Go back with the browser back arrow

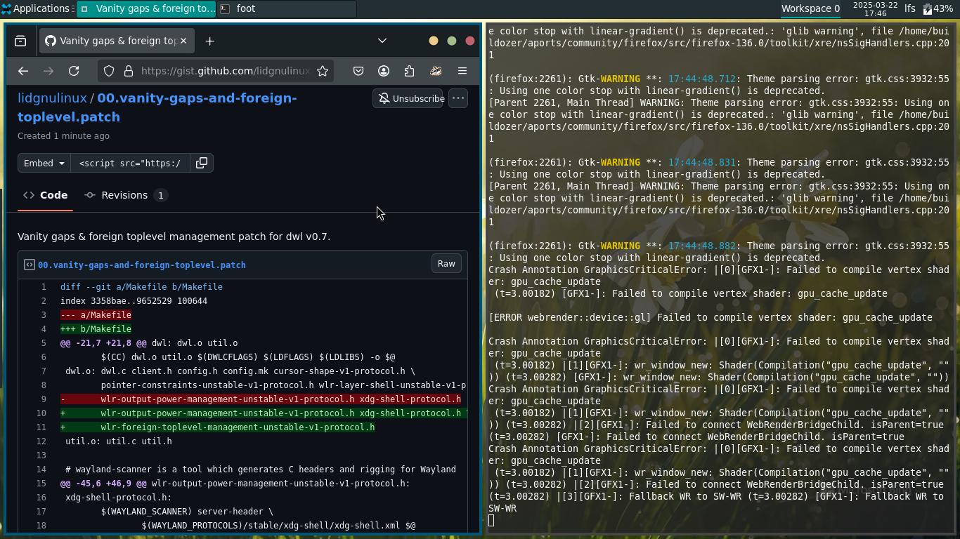[23, 71]
